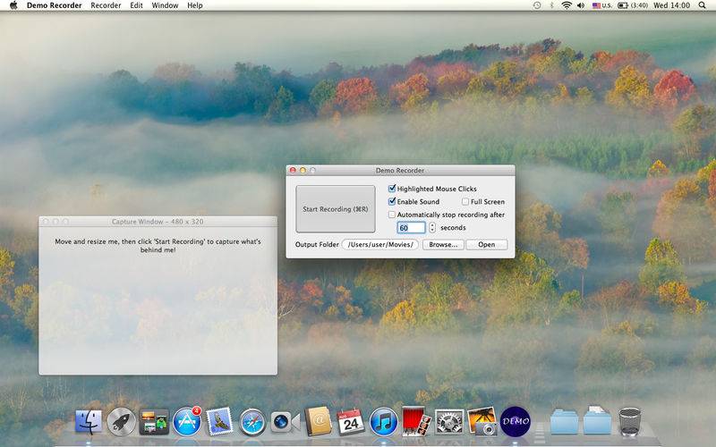716x447 pixels.
Task: Open Calendar icon showing 24
Action: (x=351, y=421)
